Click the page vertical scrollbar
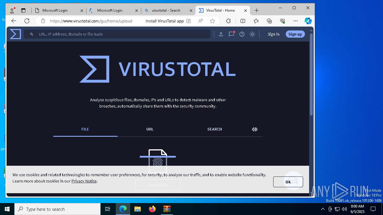383x215 pixels. [311, 75]
